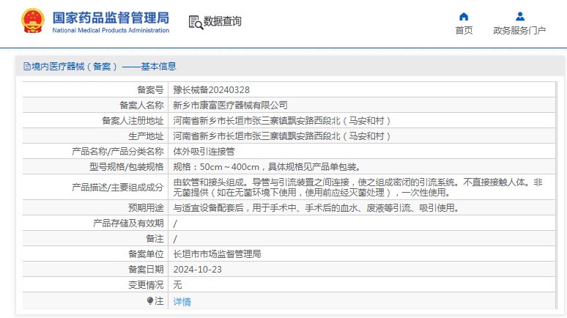Open 政务服务门户 label
This screenshot has height=318, width=567.
tap(519, 30)
